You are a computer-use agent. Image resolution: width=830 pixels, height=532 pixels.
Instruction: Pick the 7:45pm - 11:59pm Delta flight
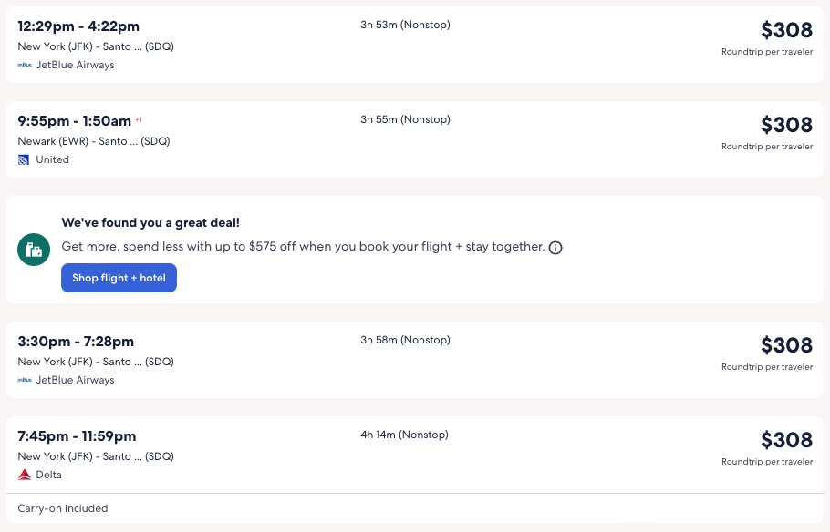pyautogui.click(x=77, y=436)
